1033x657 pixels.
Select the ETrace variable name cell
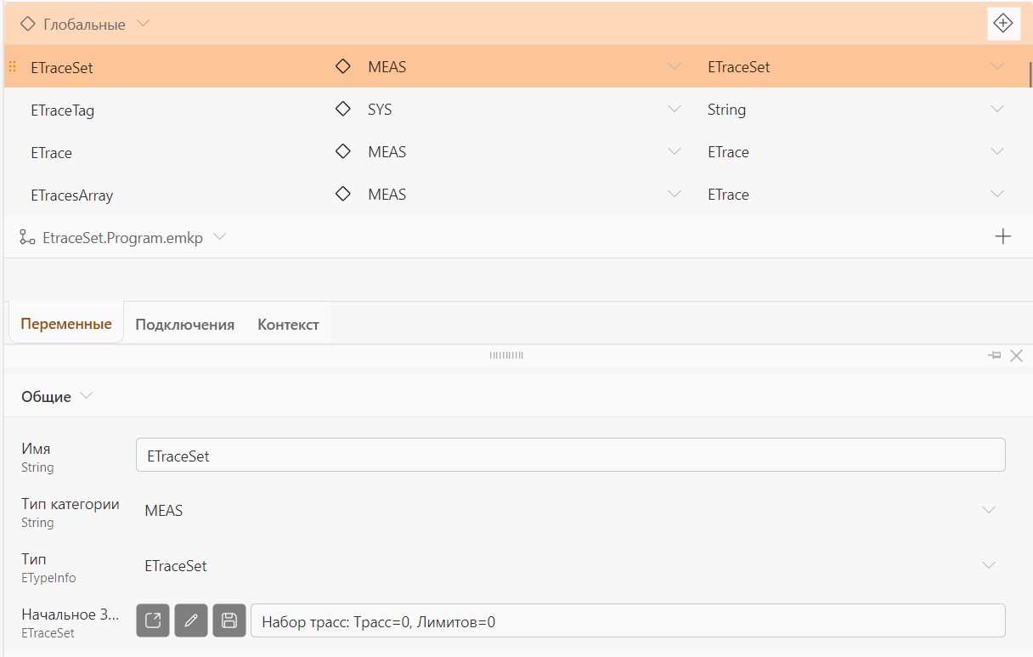[x=51, y=152]
